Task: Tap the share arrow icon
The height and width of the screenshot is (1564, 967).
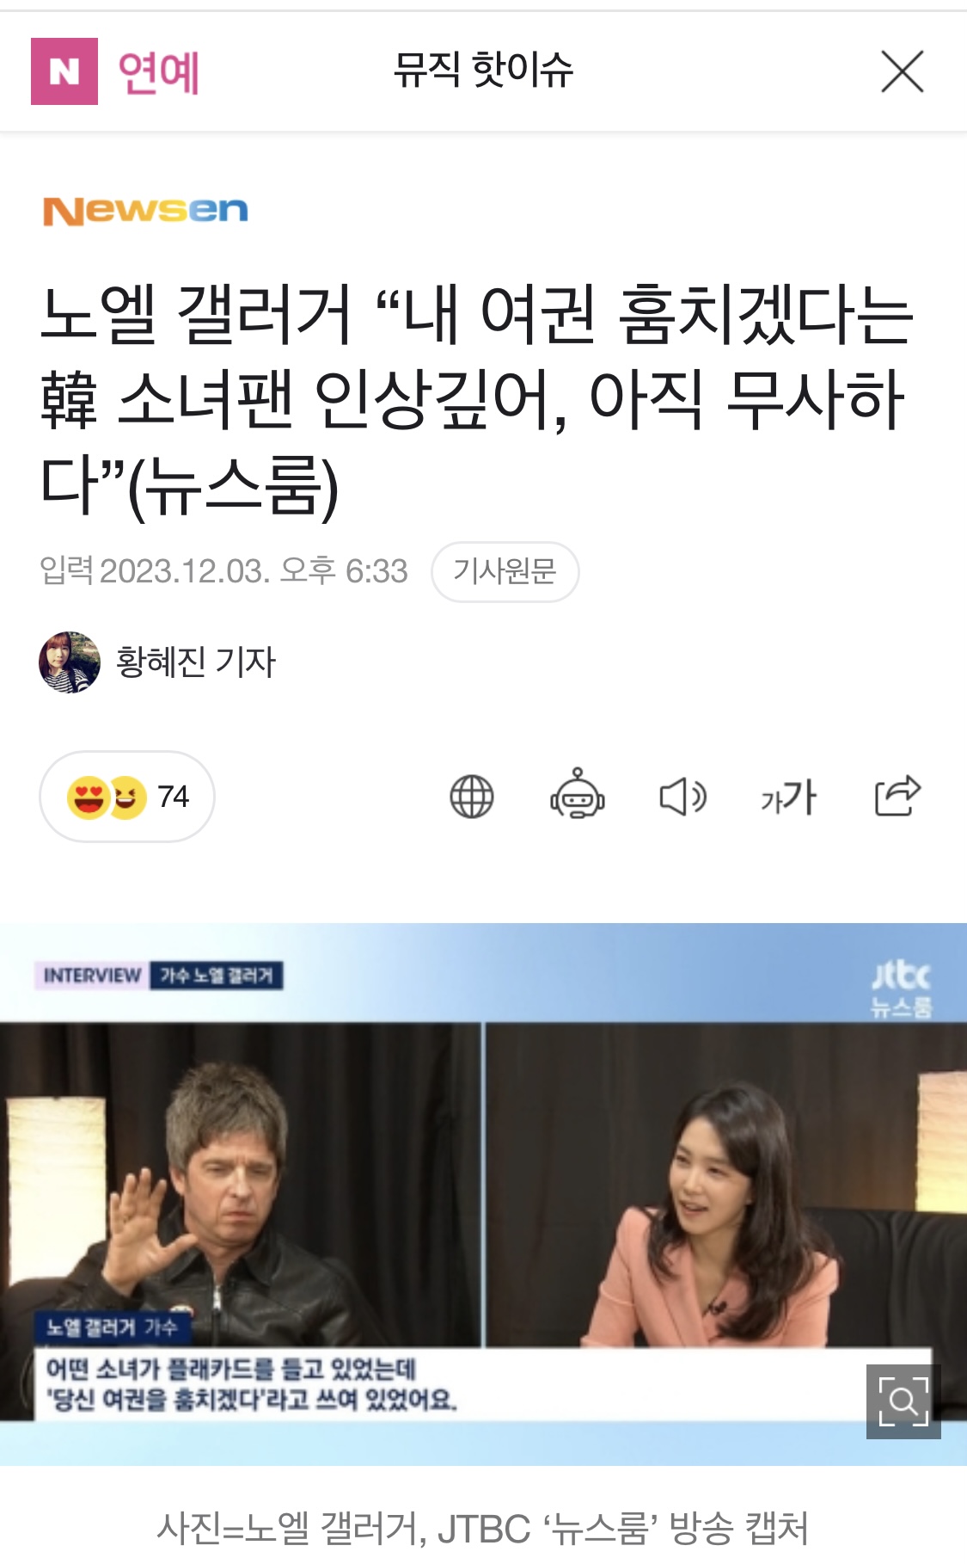Action: coord(897,795)
